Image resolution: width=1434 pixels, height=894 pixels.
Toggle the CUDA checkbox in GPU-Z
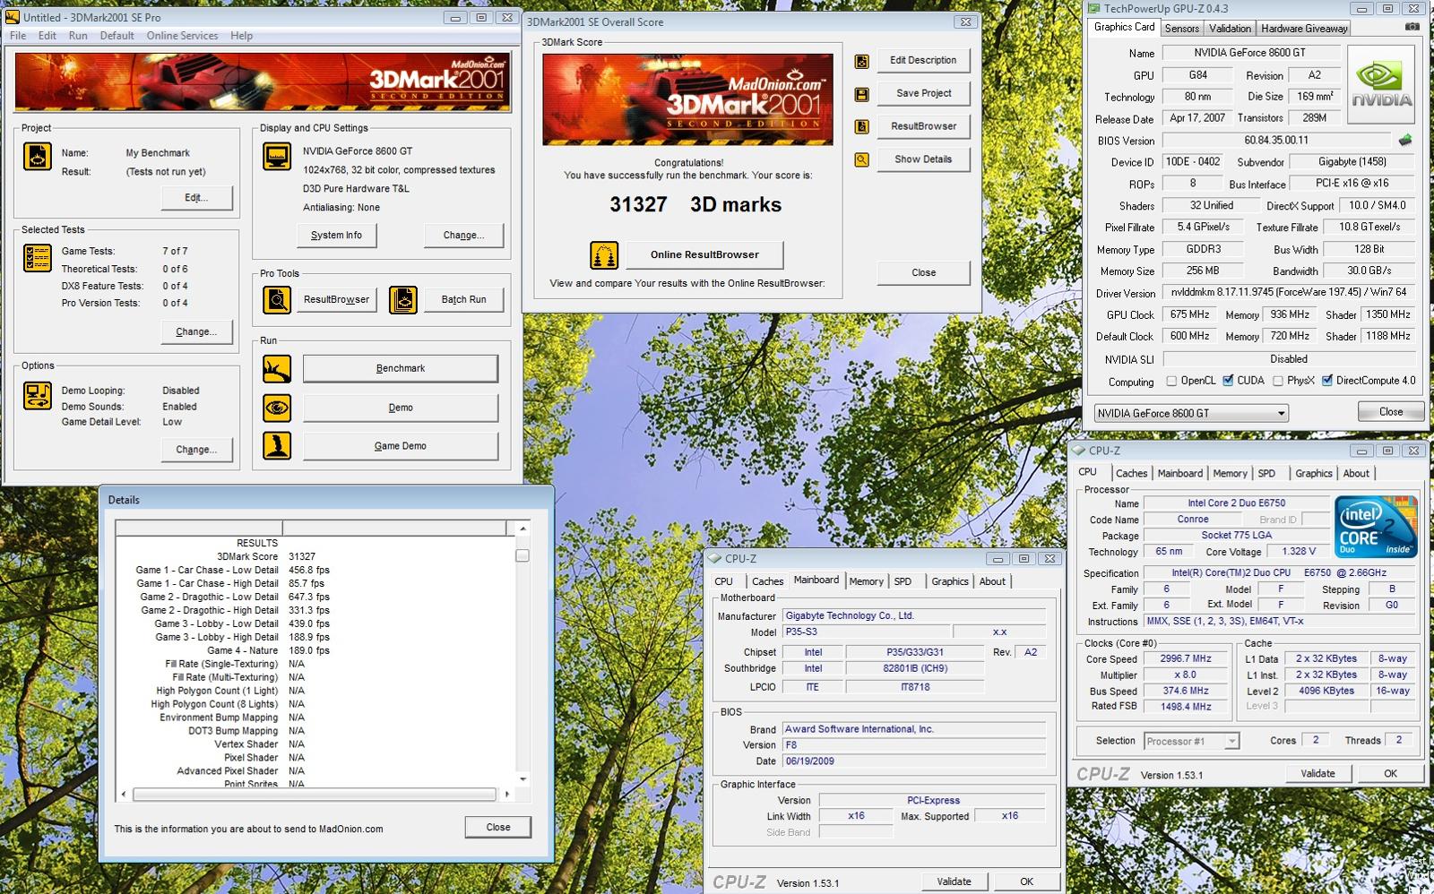coord(1228,381)
